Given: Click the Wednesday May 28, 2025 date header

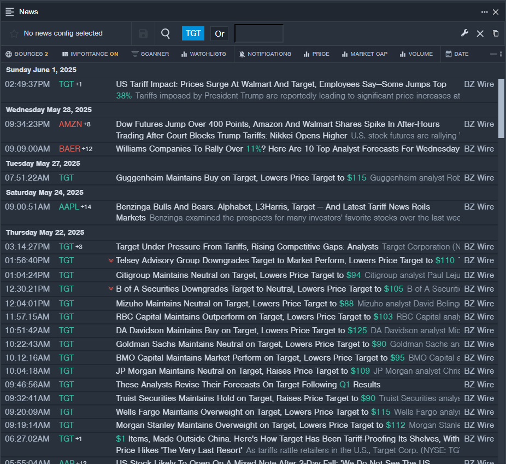Looking at the screenshot, I should click(49, 110).
